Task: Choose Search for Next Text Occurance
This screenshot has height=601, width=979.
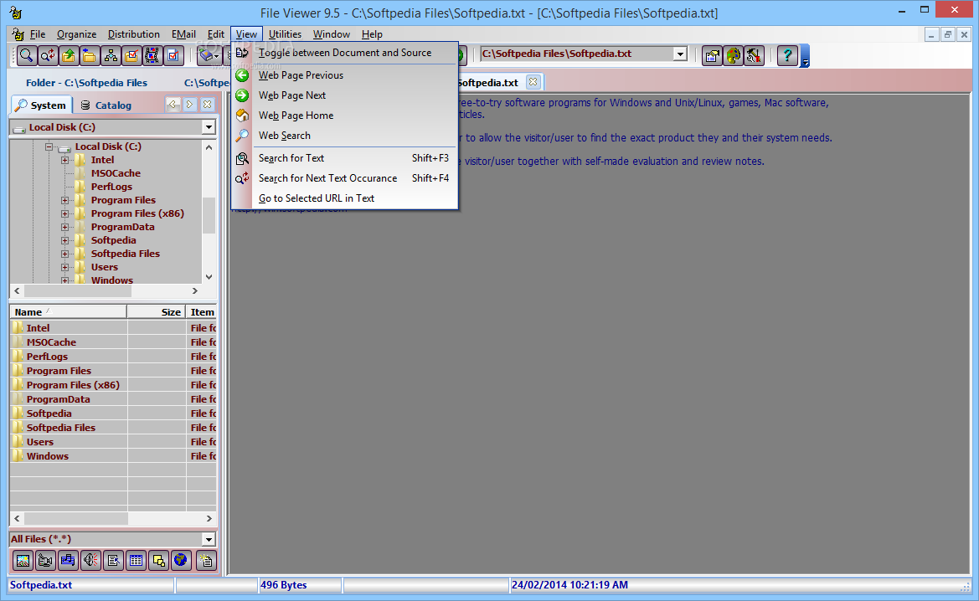Action: [x=345, y=177]
